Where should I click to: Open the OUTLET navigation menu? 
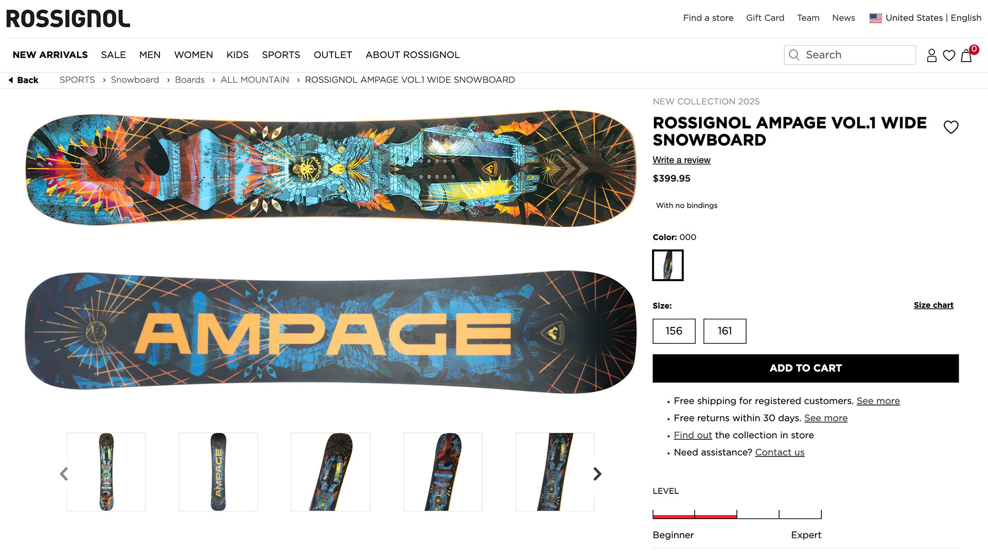(x=333, y=55)
